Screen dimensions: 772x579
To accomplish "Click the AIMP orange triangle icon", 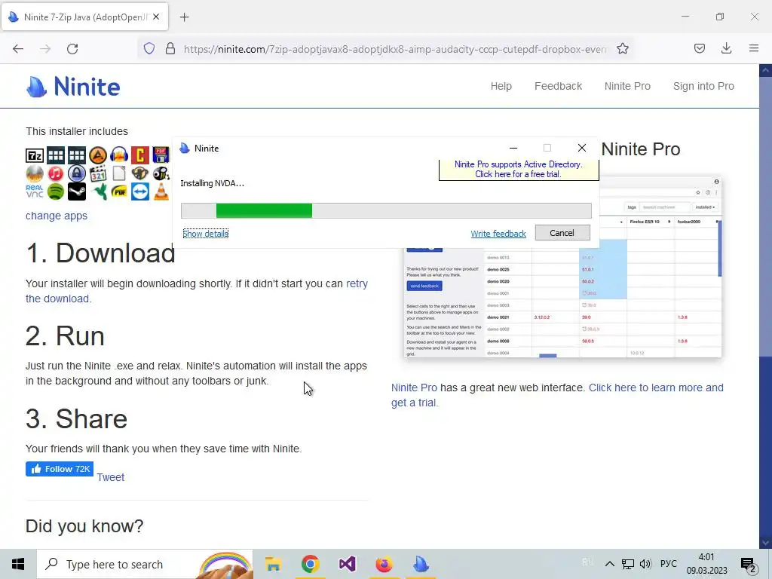I will click(97, 155).
